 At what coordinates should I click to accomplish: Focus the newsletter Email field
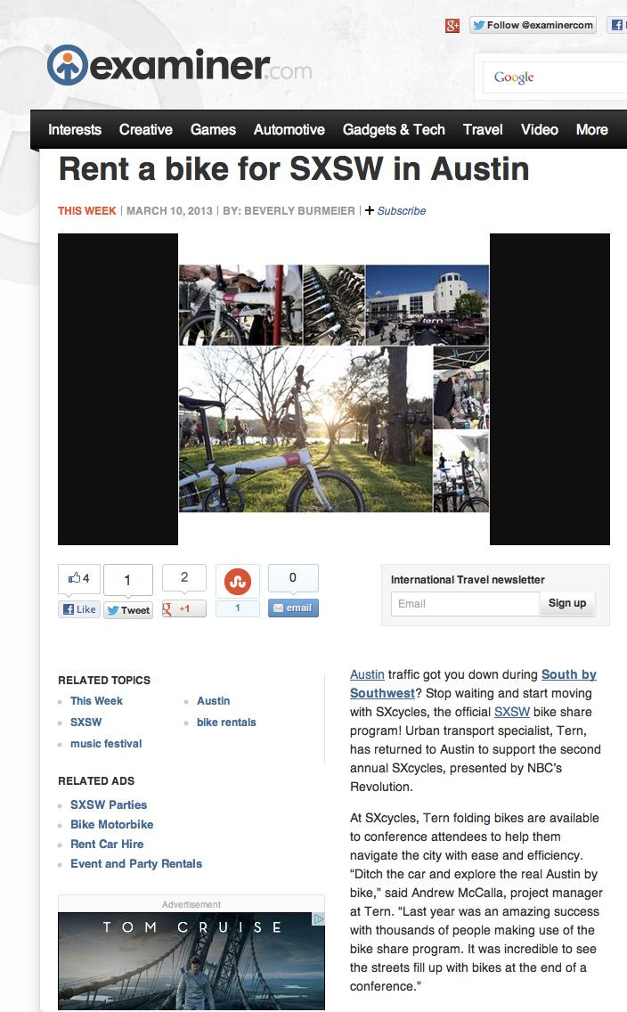coord(465,603)
